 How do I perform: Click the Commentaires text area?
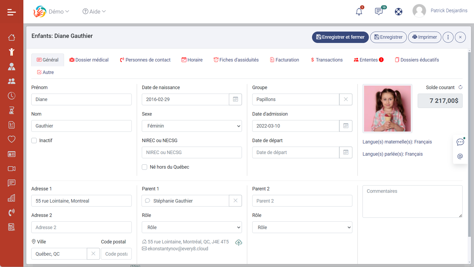[x=412, y=201]
